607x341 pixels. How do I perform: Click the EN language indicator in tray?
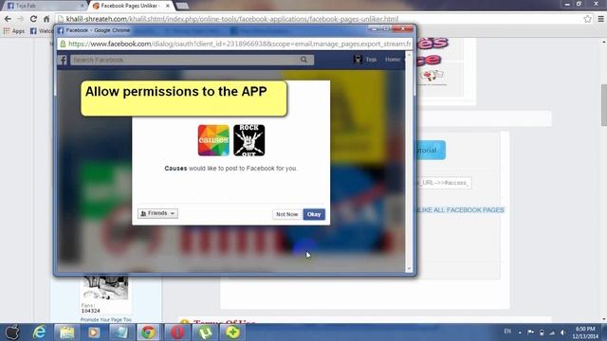click(x=507, y=332)
